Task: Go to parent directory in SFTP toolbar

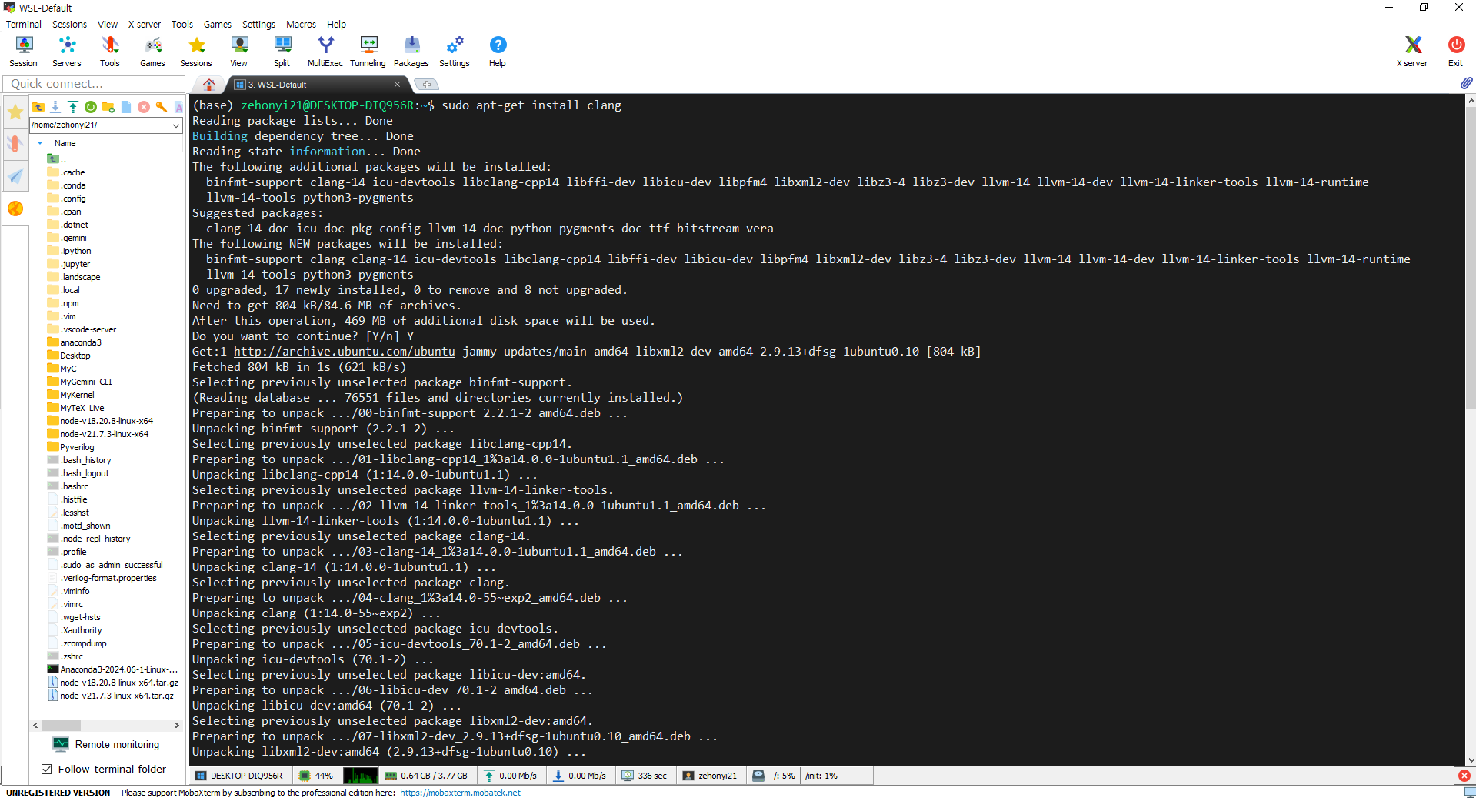Action: (38, 107)
